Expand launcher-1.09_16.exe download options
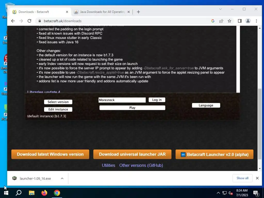The width and height of the screenshot is (264, 198). (x=62, y=178)
